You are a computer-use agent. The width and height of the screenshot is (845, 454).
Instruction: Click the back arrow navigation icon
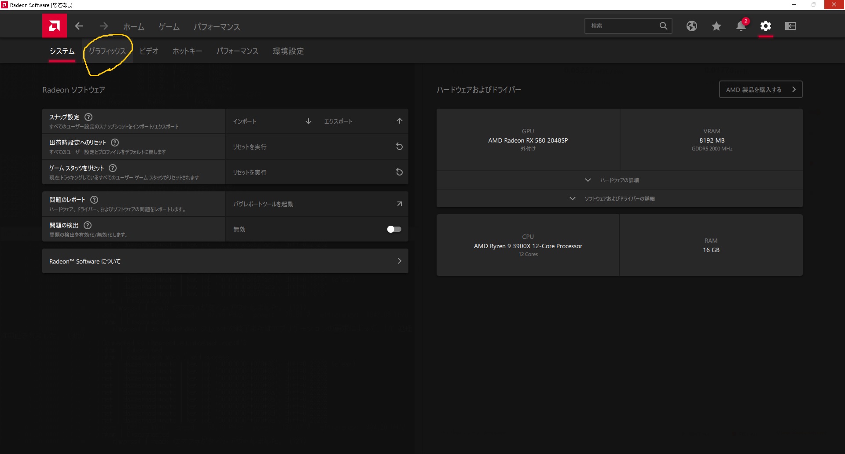79,26
